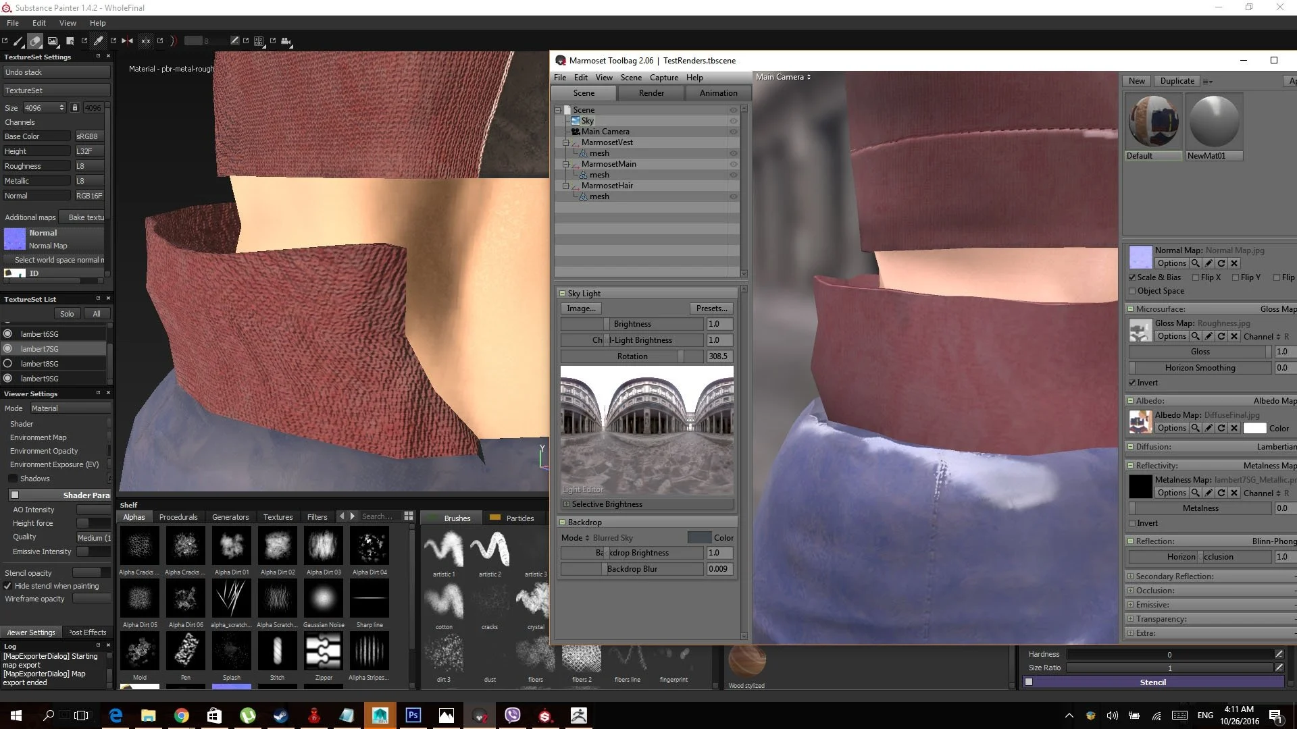Clear the Metalness Map with X icon
Viewport: 1297px width, 729px height.
[x=1234, y=493]
